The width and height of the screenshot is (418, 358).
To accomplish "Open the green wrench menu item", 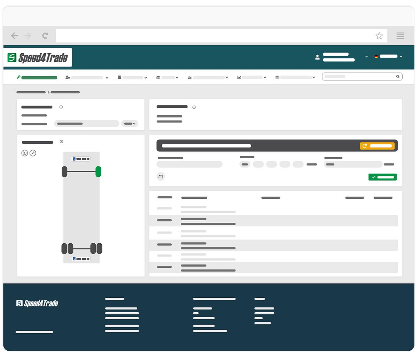I will click(x=37, y=77).
